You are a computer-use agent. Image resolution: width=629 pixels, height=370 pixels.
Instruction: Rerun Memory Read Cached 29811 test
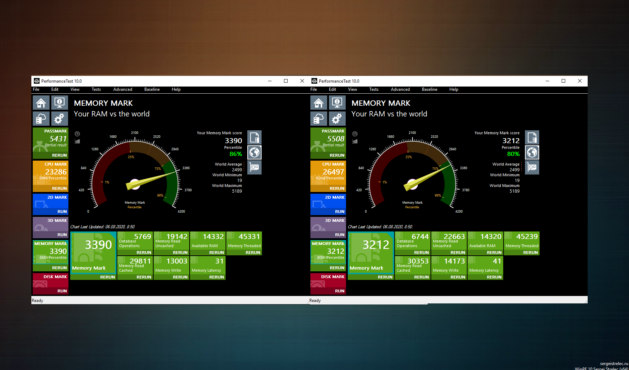pyautogui.click(x=144, y=277)
